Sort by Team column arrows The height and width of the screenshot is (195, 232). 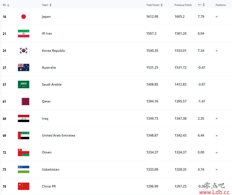pos(51,5)
